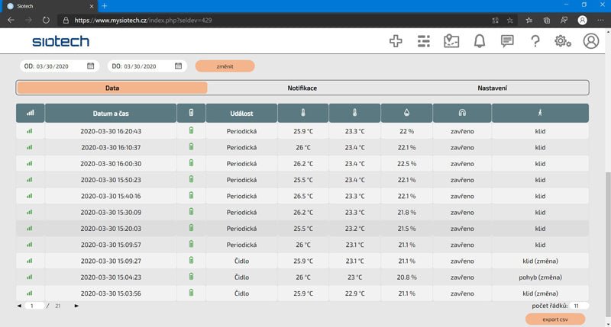Click Čidlo event in 15:09:27 row

coord(241,261)
